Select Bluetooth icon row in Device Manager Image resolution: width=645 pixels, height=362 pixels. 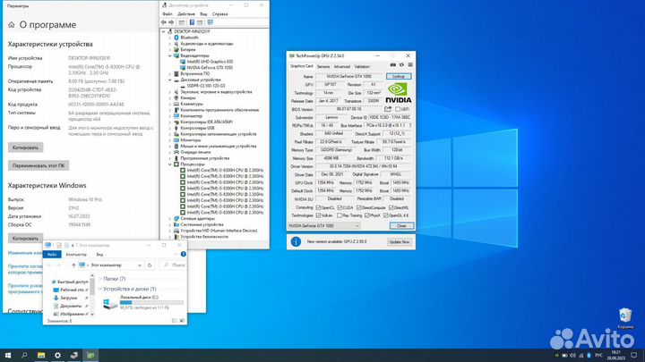[x=186, y=38]
